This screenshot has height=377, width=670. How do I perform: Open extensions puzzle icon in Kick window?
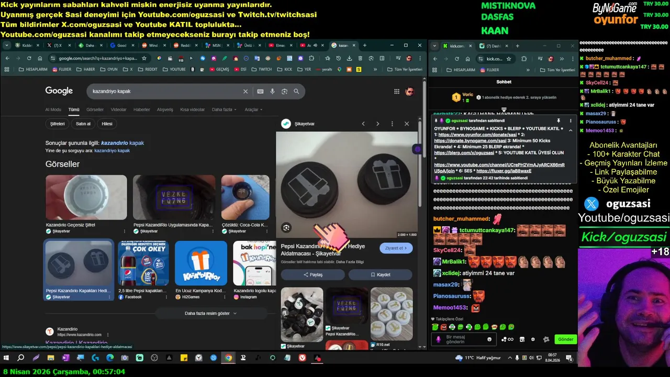click(x=524, y=59)
